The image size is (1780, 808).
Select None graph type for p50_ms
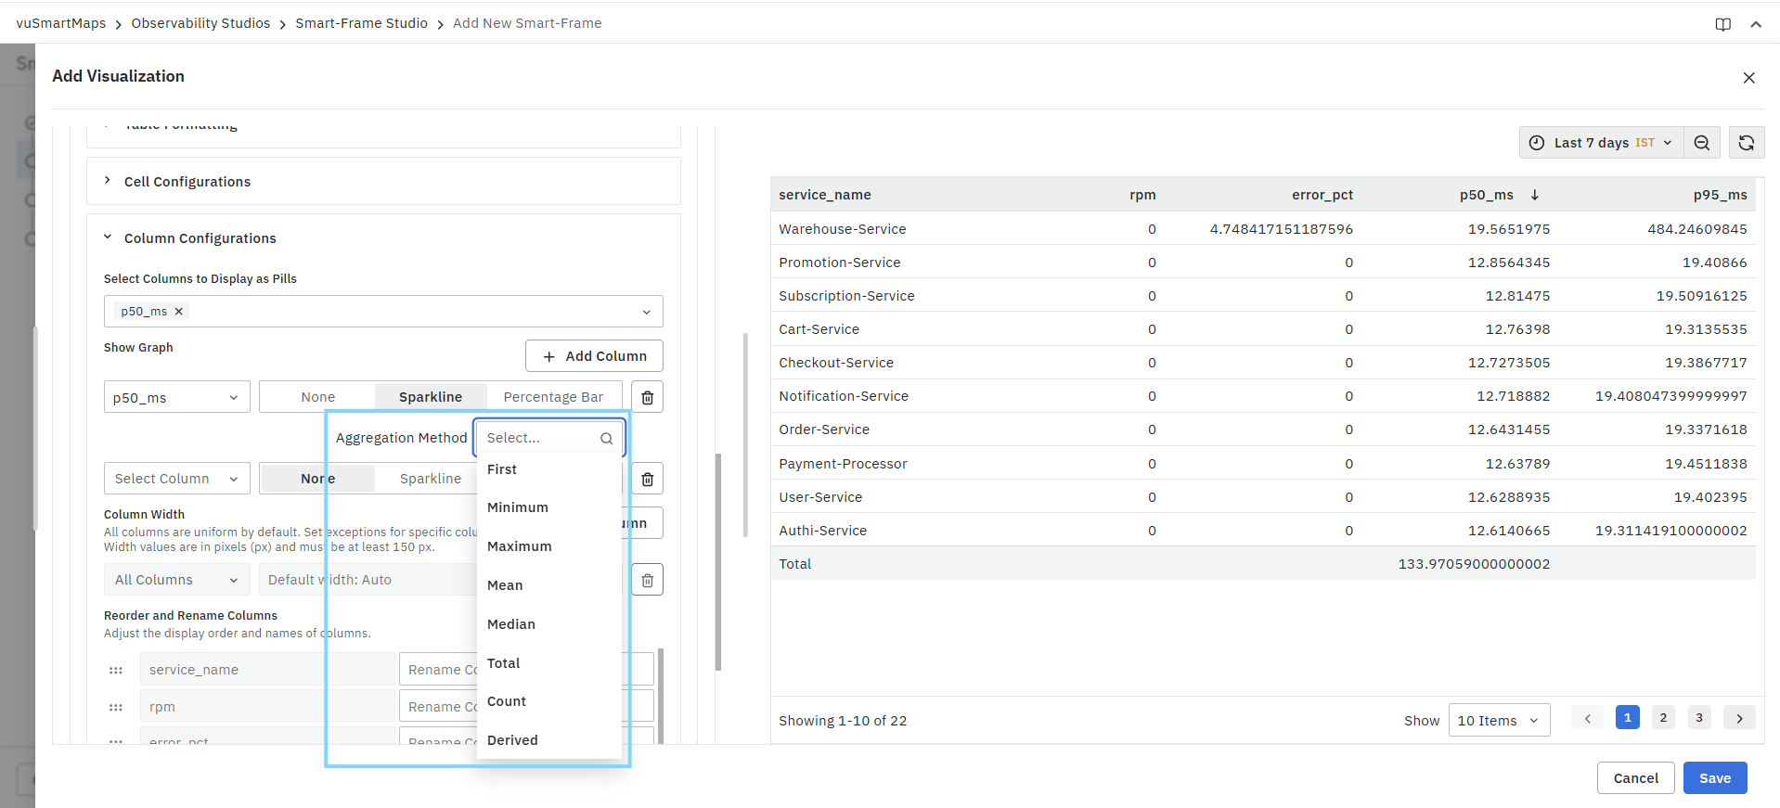318,397
